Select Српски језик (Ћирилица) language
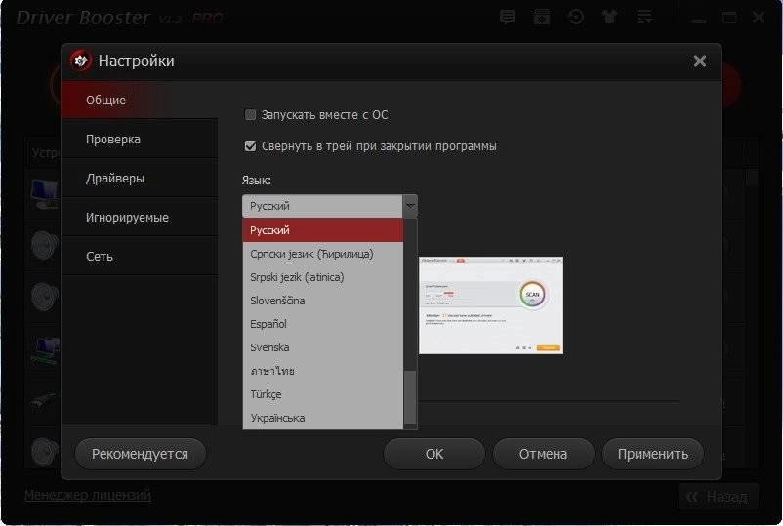 coord(322,254)
